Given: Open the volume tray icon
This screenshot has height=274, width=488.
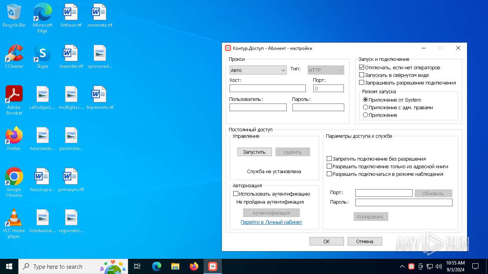Looking at the screenshot, I should [x=439, y=266].
